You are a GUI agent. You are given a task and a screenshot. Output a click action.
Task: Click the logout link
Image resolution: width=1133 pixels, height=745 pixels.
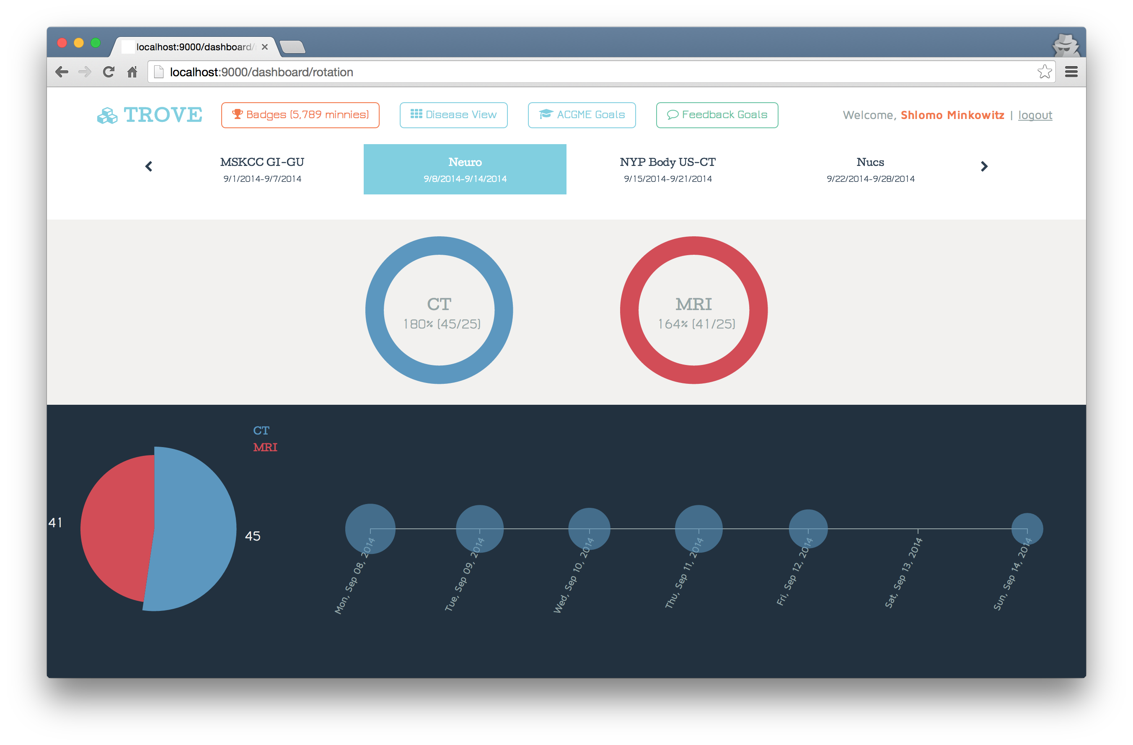click(1035, 115)
